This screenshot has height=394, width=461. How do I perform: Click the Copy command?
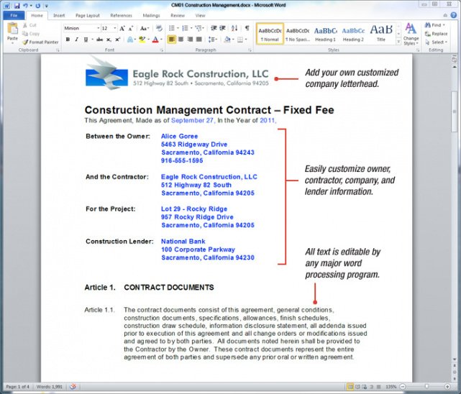[x=31, y=34]
